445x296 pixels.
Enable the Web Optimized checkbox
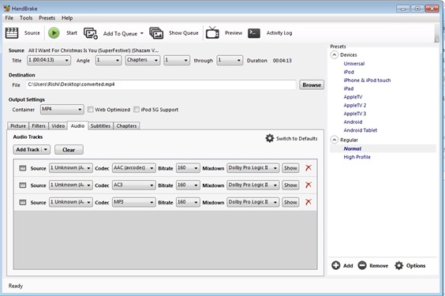pos(90,109)
